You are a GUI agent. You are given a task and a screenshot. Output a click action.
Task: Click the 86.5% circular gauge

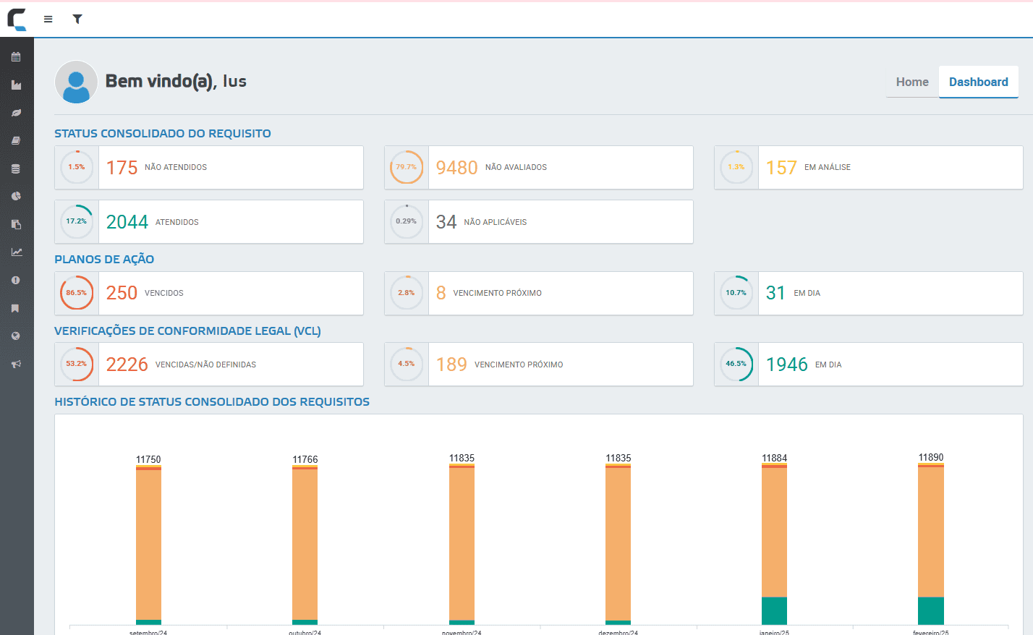pyautogui.click(x=77, y=293)
